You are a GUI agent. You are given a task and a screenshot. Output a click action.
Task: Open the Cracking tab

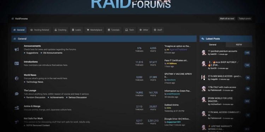(60, 30)
